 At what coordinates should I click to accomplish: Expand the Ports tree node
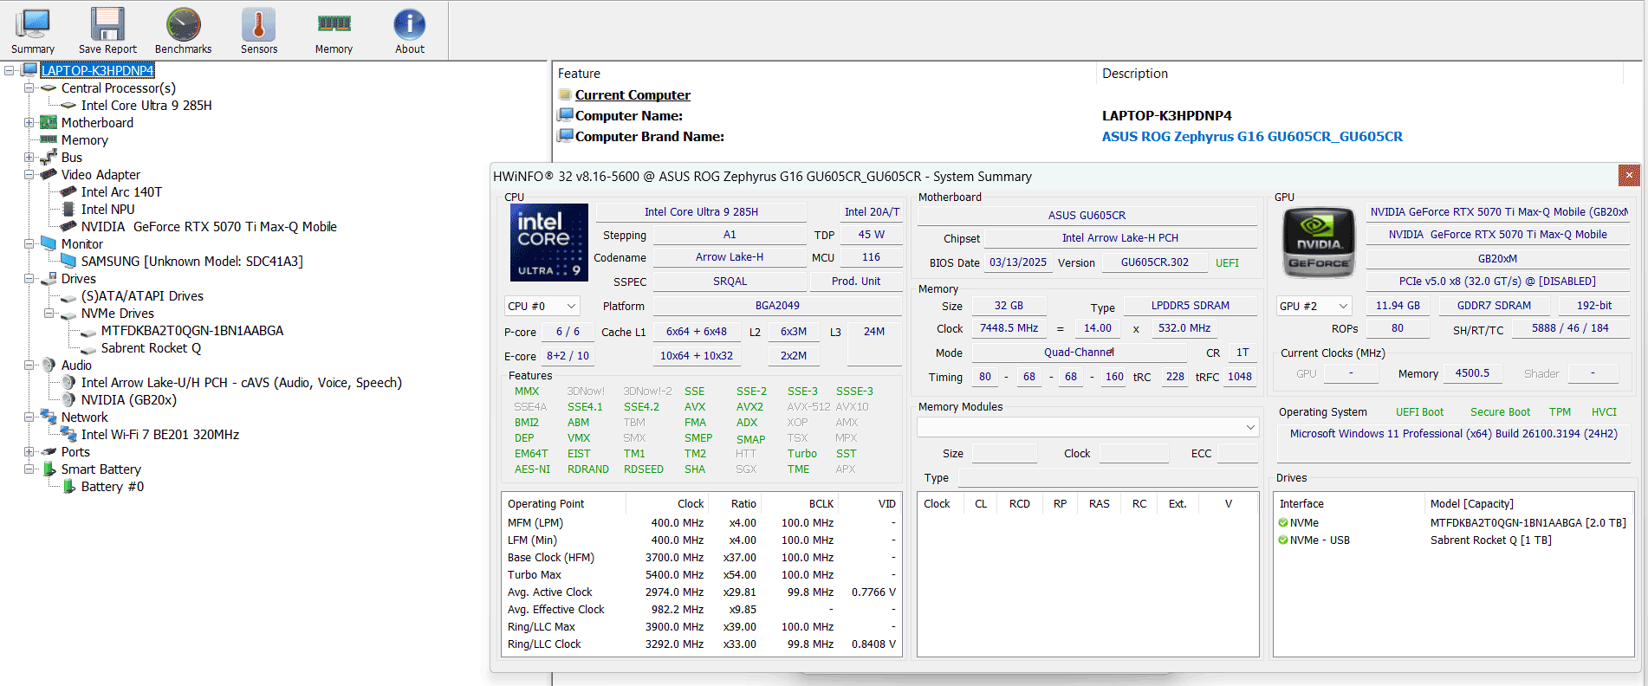pos(29,451)
